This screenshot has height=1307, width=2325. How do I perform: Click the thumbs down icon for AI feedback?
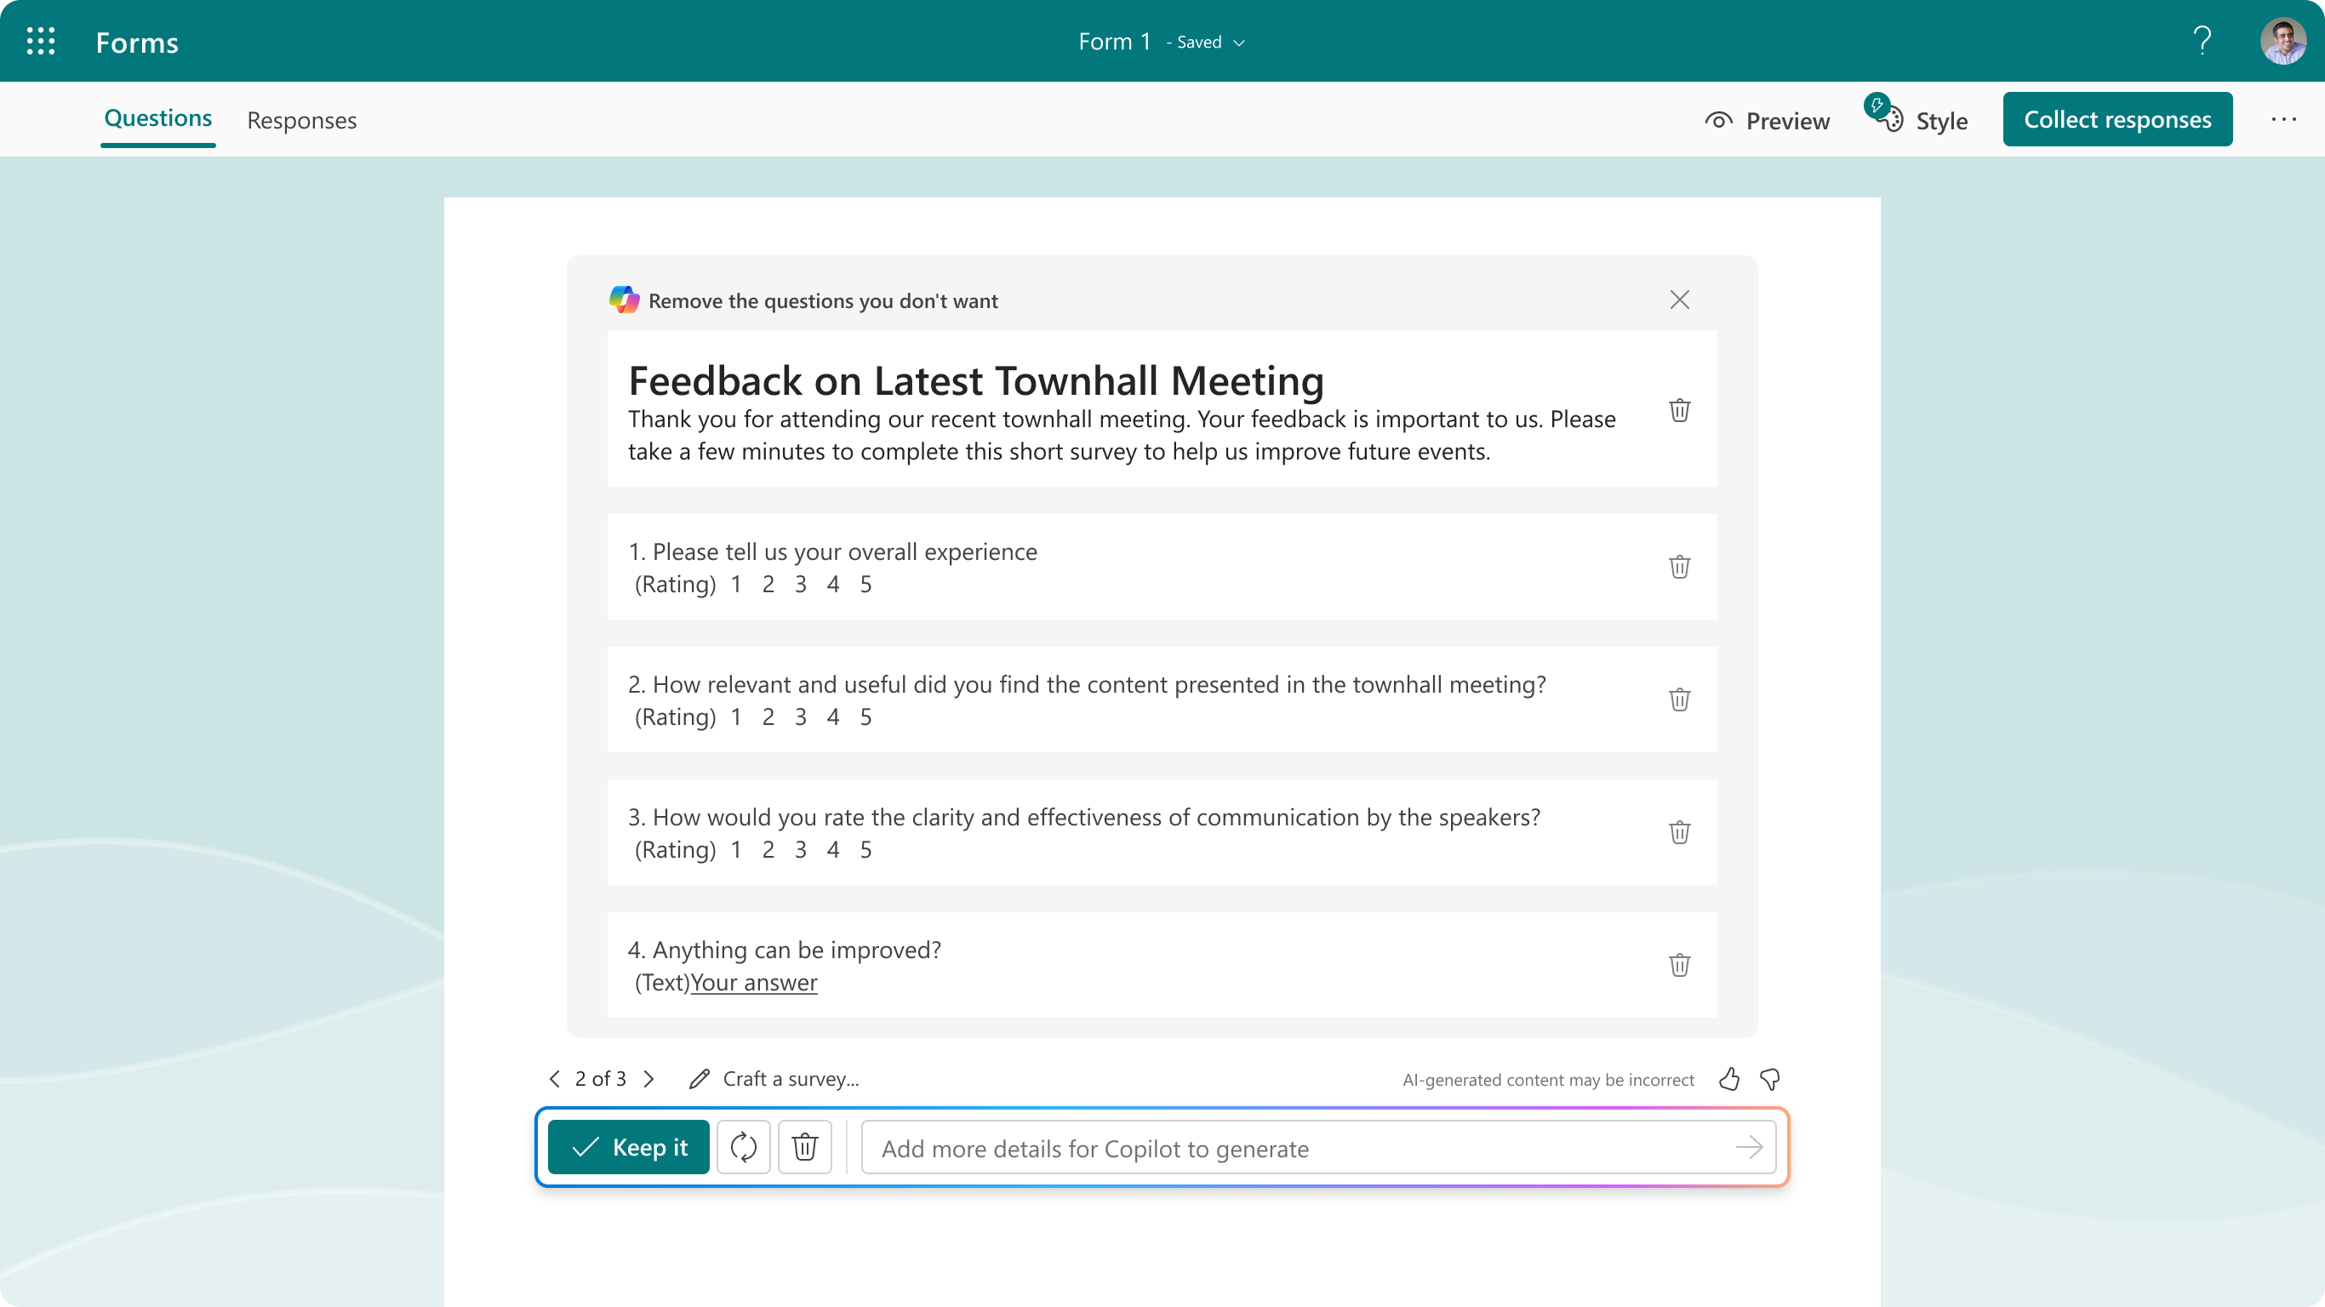(x=1769, y=1079)
